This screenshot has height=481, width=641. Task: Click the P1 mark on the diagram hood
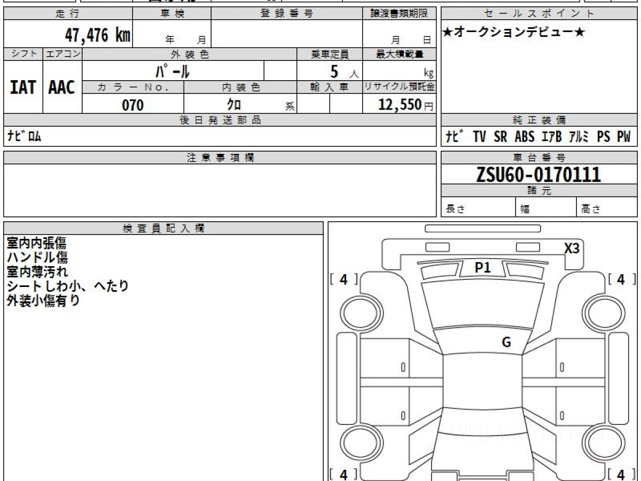coord(483,268)
